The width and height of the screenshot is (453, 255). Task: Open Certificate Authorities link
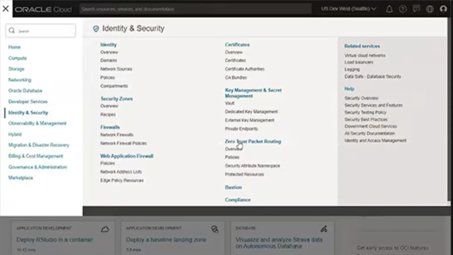tap(245, 69)
